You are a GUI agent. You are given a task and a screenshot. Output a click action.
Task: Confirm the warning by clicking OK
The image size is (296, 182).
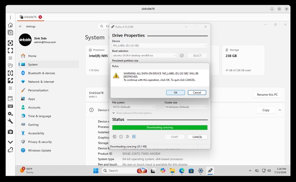[175, 92]
